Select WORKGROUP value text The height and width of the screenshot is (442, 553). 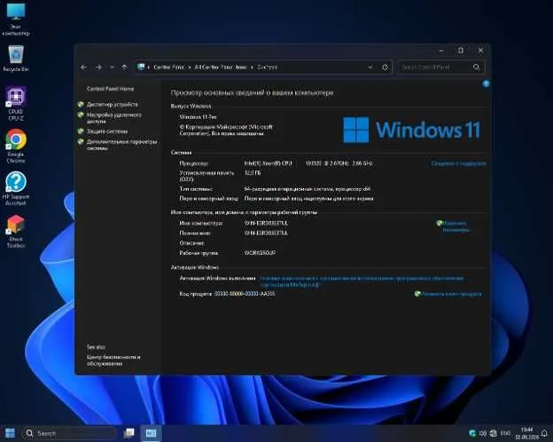[x=260, y=253]
